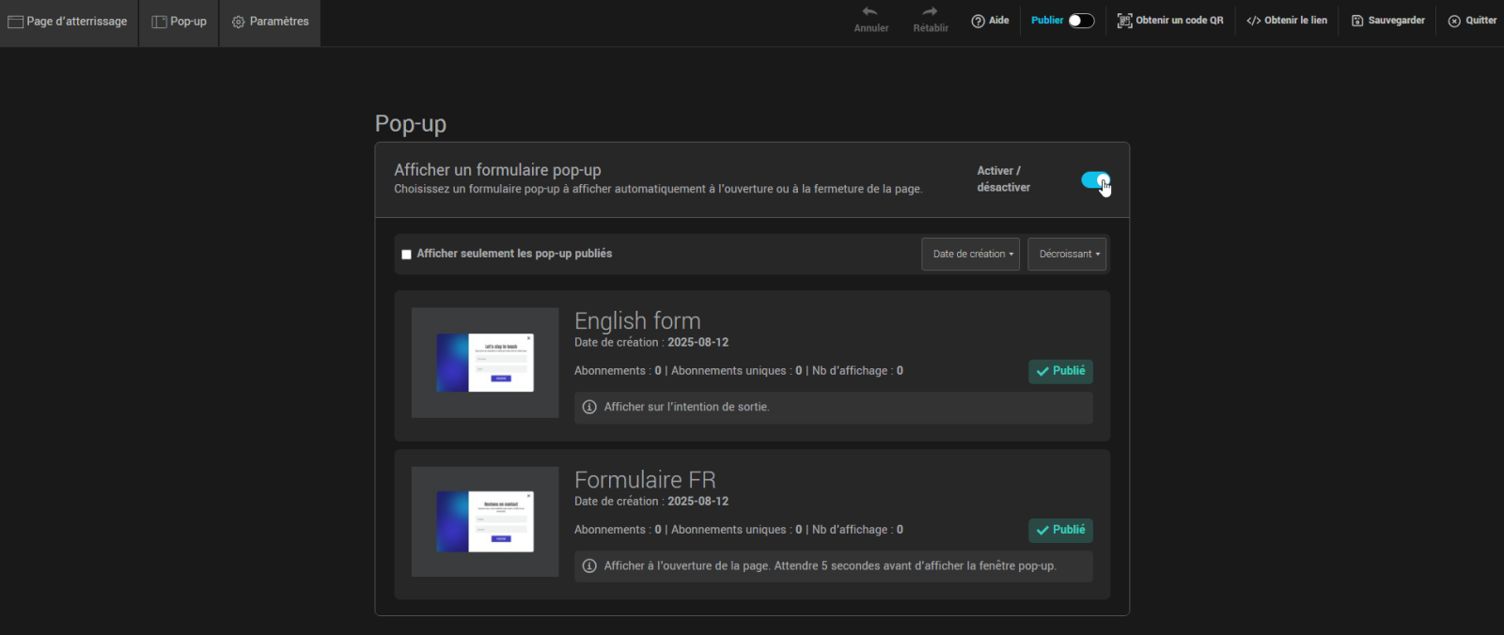Click the Quitter circled X icon
This screenshot has height=635, width=1504.
click(1454, 21)
